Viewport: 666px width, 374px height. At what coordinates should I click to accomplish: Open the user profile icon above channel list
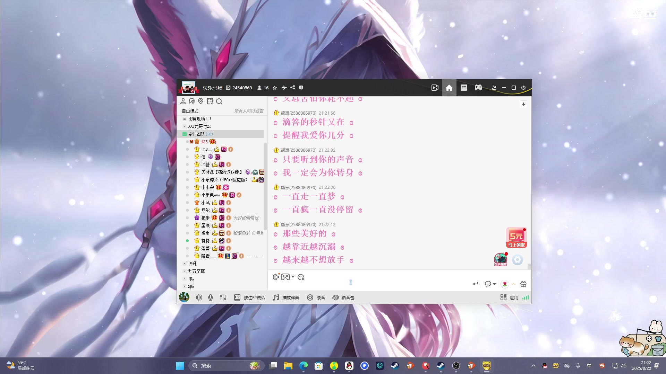(x=183, y=101)
